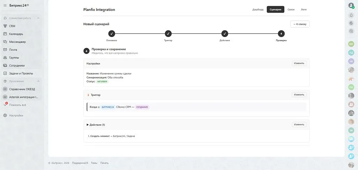Screen dimensions: 358x170
Task: Click the Группы people icon
Action: (5, 57)
